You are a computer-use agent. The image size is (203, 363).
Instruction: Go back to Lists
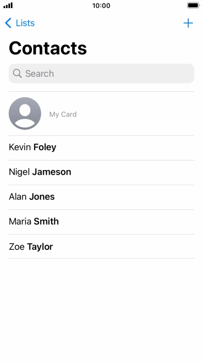pos(20,23)
